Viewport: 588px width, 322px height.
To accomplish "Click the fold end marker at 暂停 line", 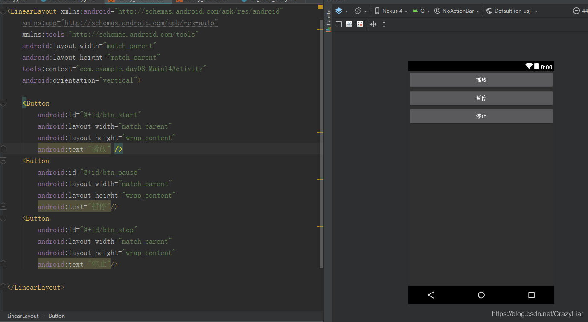I will click(3, 207).
